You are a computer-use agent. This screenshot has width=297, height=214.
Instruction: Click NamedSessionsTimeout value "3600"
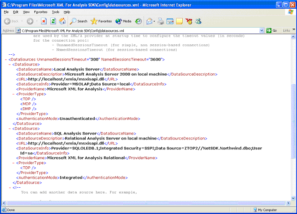[x=156, y=60]
